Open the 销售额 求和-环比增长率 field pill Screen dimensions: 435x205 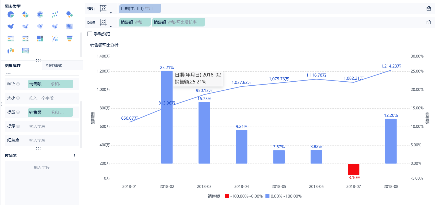pyautogui.click(x=178, y=22)
